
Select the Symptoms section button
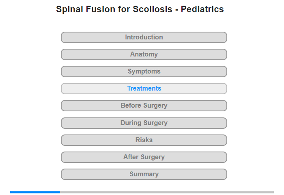[144, 71]
